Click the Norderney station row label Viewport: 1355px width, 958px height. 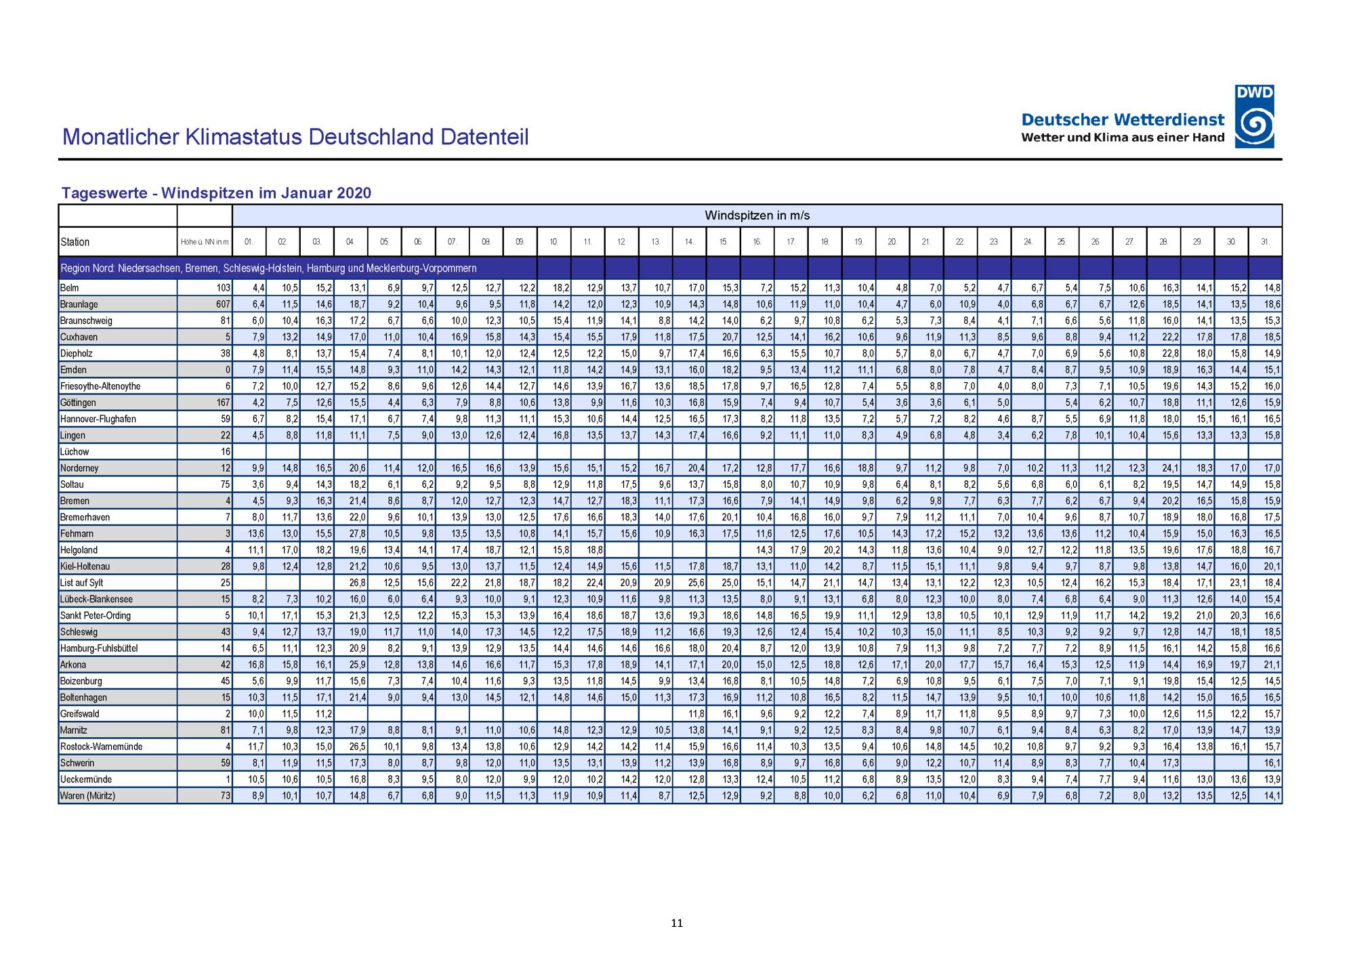click(x=118, y=468)
